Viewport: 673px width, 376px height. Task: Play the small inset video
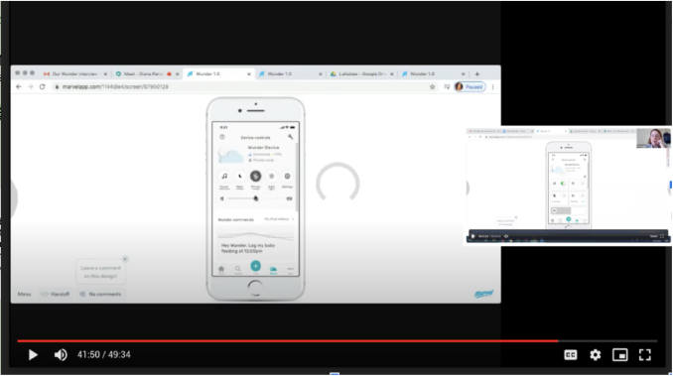point(473,236)
